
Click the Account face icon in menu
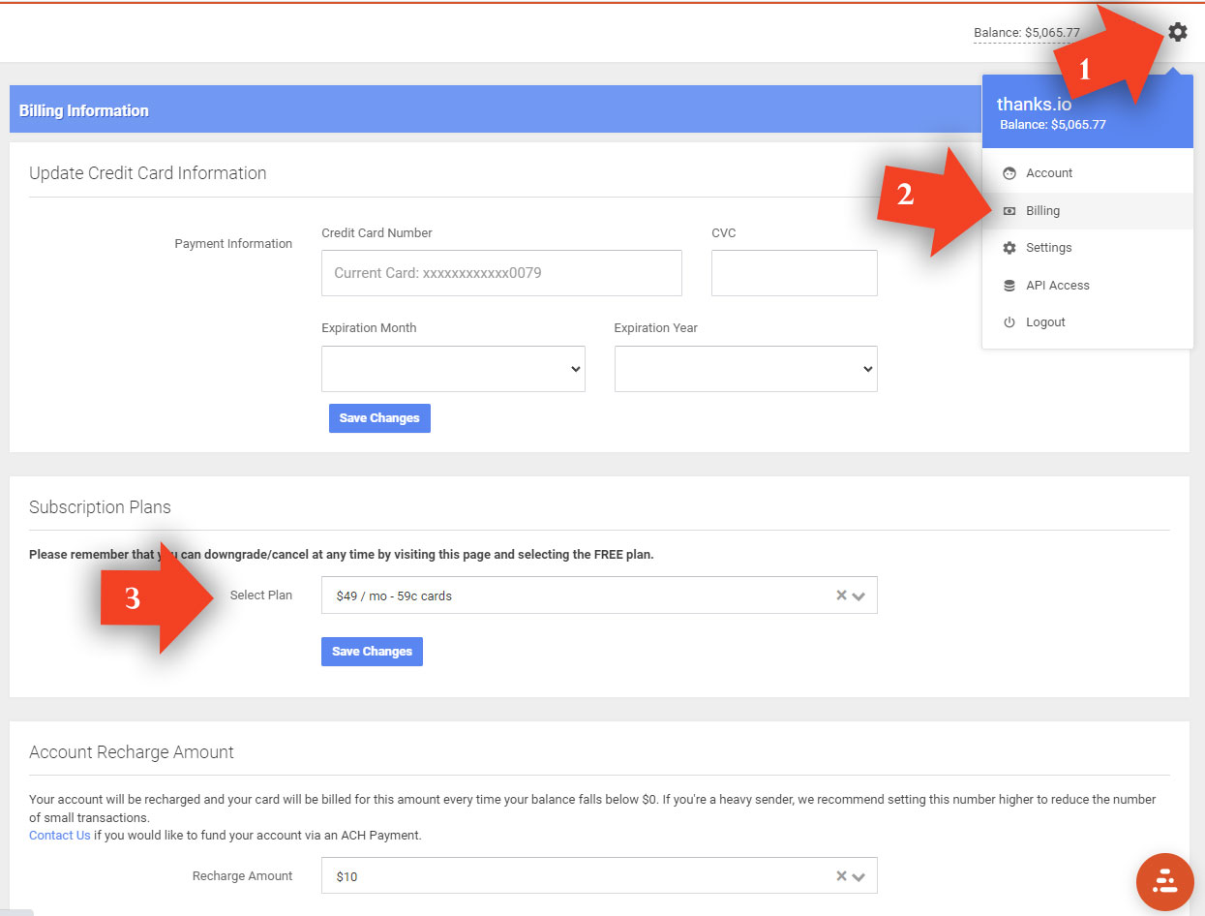[1009, 173]
